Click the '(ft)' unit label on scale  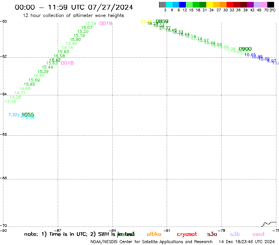[272, 10]
